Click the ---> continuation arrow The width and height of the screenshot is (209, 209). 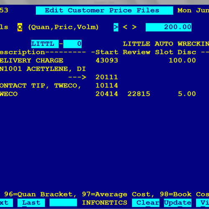tap(77, 77)
